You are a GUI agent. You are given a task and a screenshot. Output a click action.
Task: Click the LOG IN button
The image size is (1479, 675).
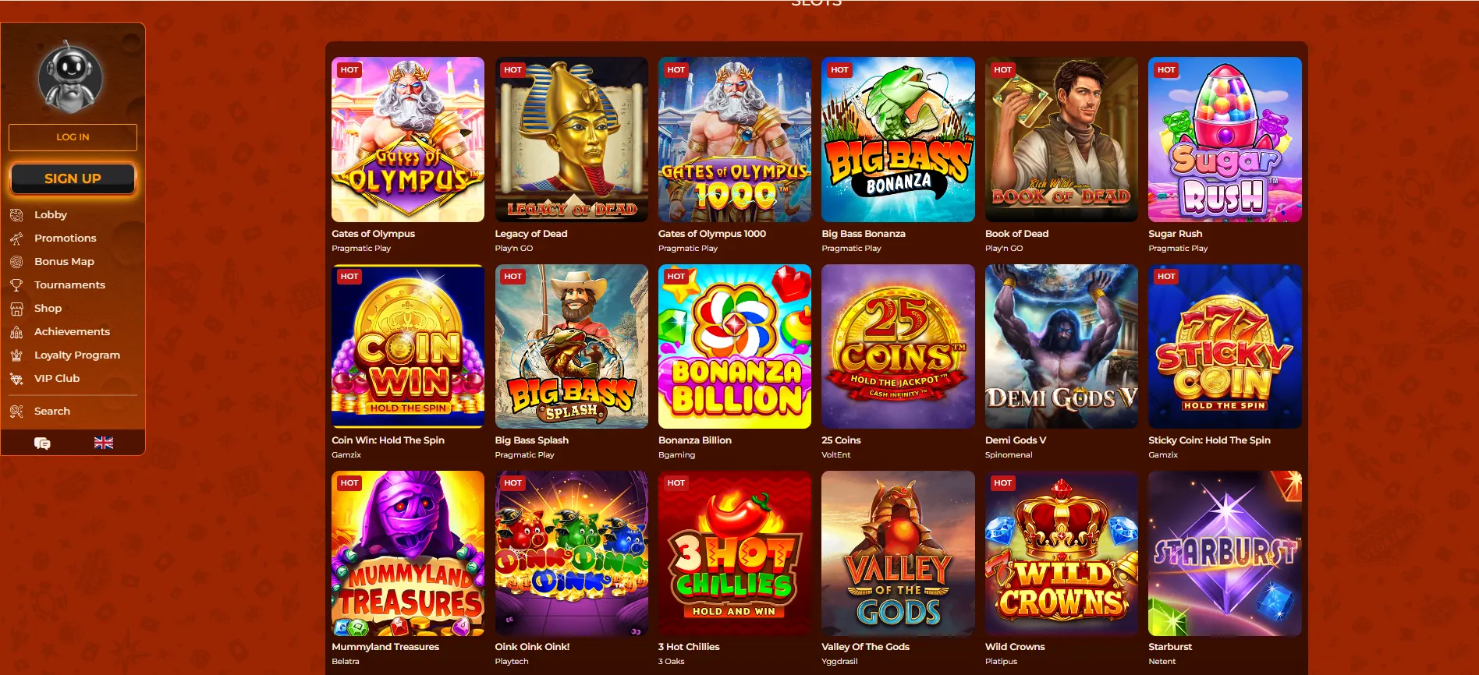[x=73, y=137]
